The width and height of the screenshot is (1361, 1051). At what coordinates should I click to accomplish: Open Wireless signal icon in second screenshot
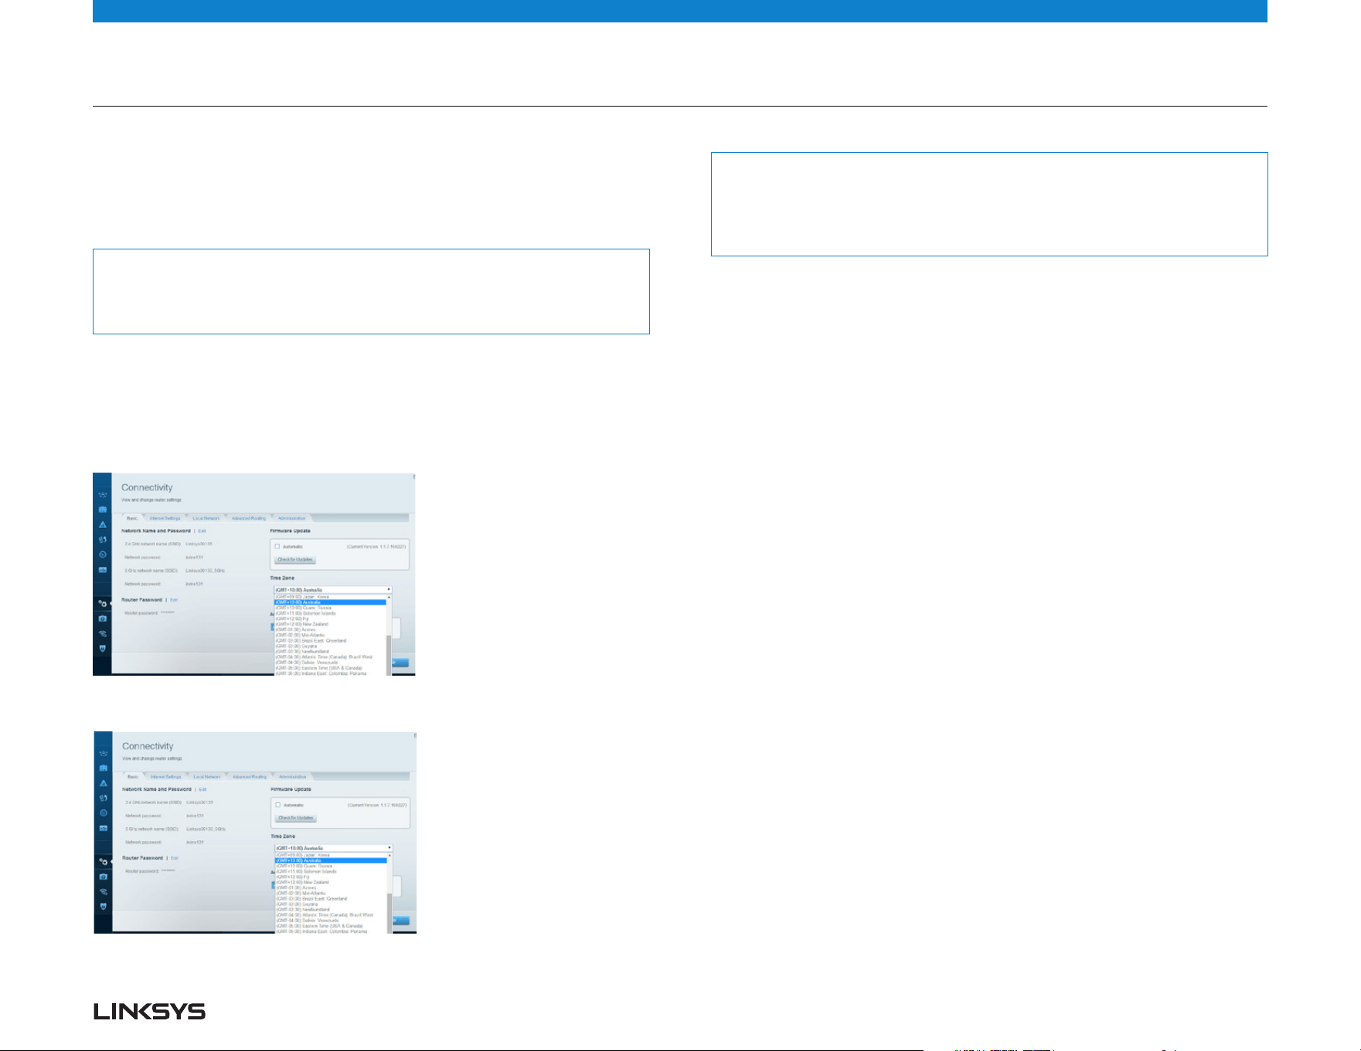tap(104, 893)
